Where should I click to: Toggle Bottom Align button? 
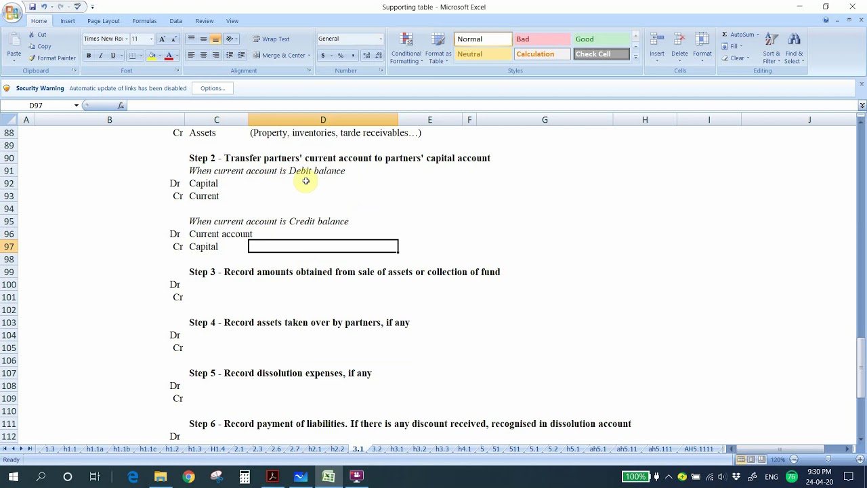(215, 39)
